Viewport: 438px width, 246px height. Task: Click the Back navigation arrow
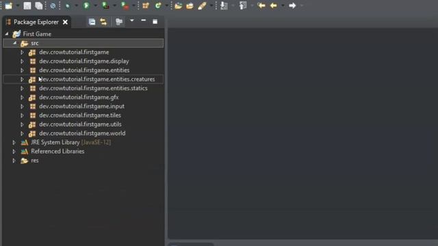pyautogui.click(x=274, y=5)
